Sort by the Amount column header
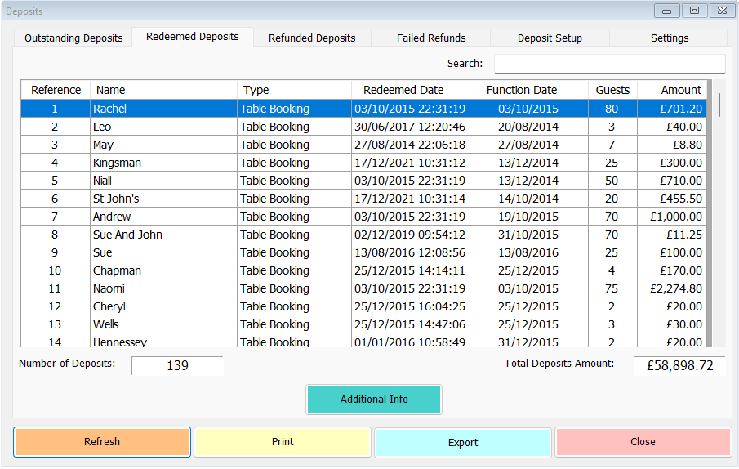This screenshot has width=739, height=469. (x=672, y=90)
